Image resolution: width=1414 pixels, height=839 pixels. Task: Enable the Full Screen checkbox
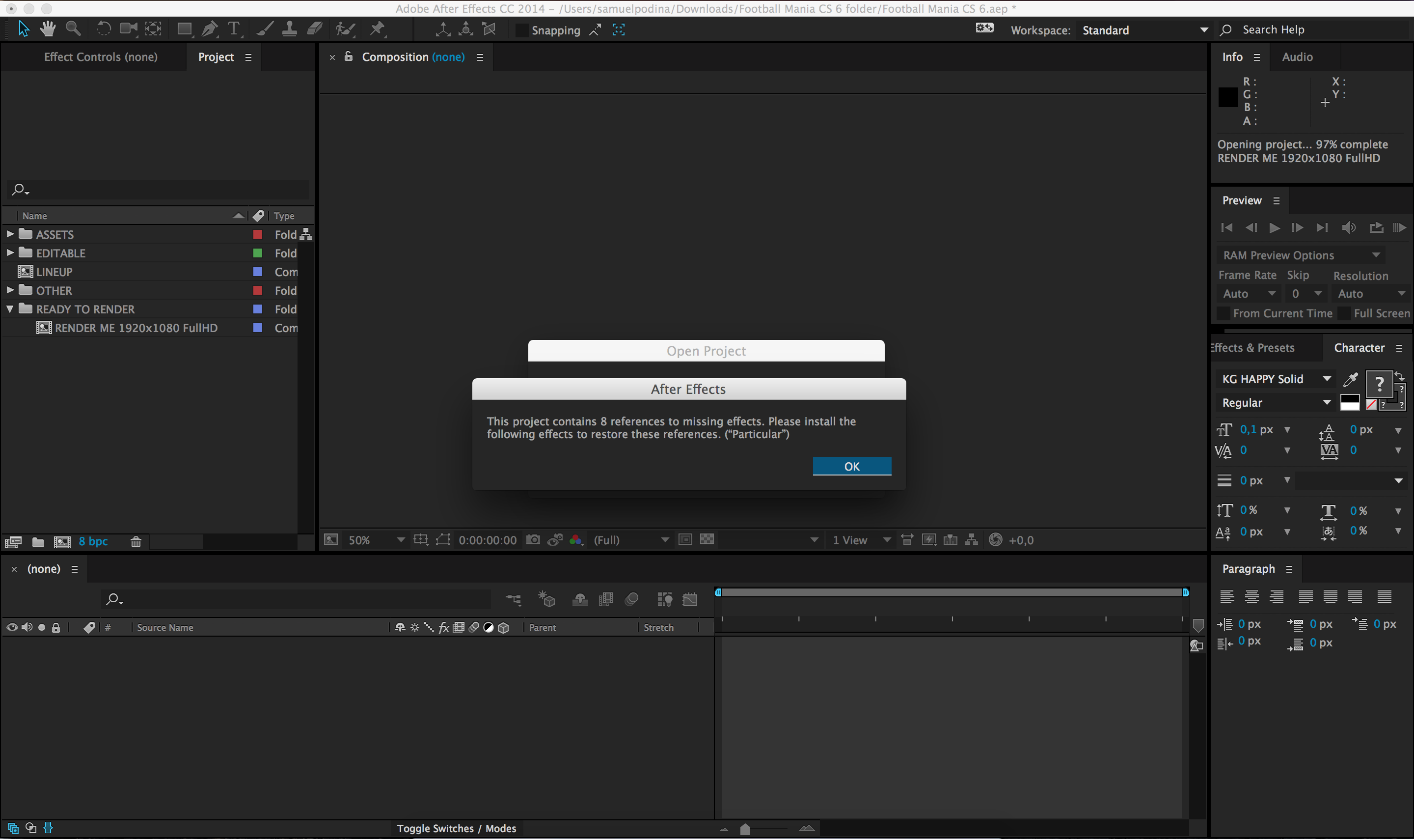[x=1344, y=313]
